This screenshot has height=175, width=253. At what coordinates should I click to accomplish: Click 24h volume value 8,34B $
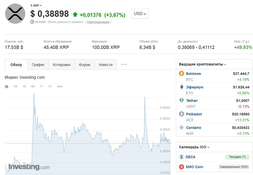coord(147,47)
